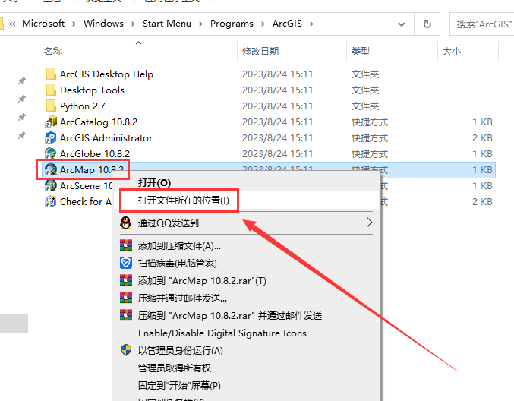Expand the chevron after ArcGIS in path
Viewport: 514px width, 401px height.
311,24
